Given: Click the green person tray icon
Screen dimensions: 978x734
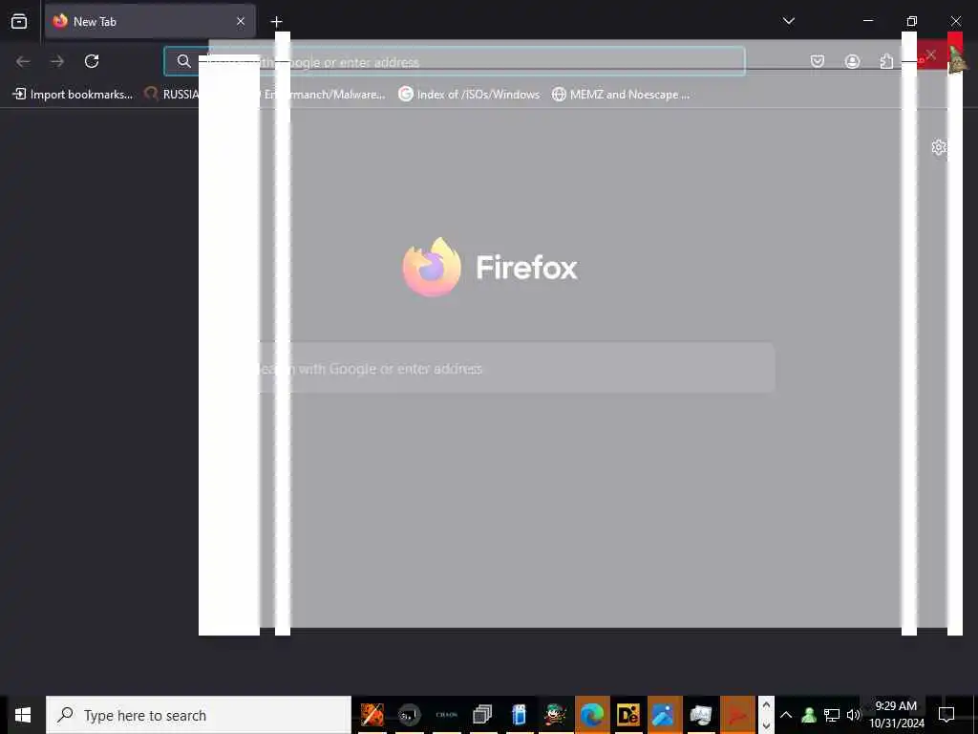Looking at the screenshot, I should click(x=809, y=715).
